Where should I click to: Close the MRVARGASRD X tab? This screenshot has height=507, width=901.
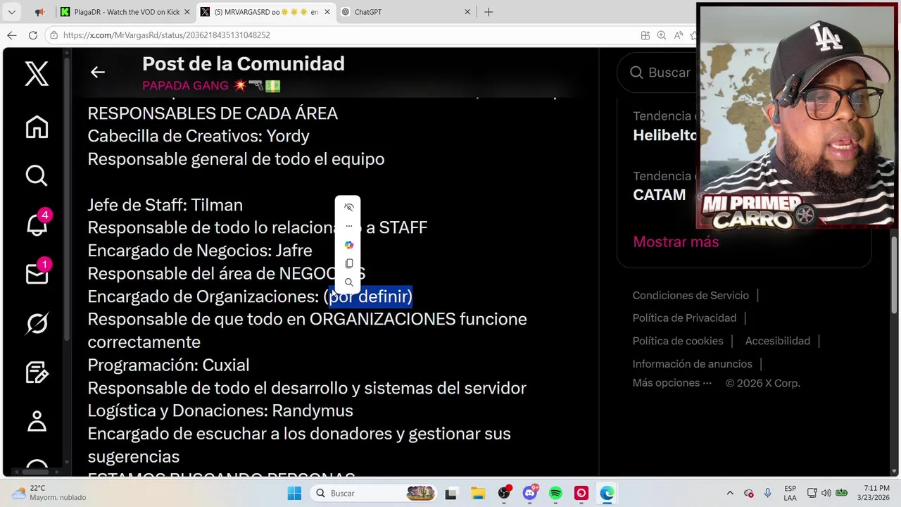pos(327,12)
